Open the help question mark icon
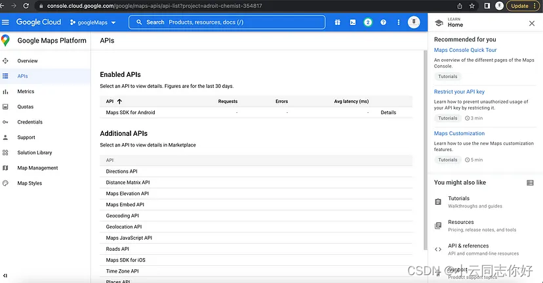Viewport: 543px width, 283px height. tap(383, 22)
